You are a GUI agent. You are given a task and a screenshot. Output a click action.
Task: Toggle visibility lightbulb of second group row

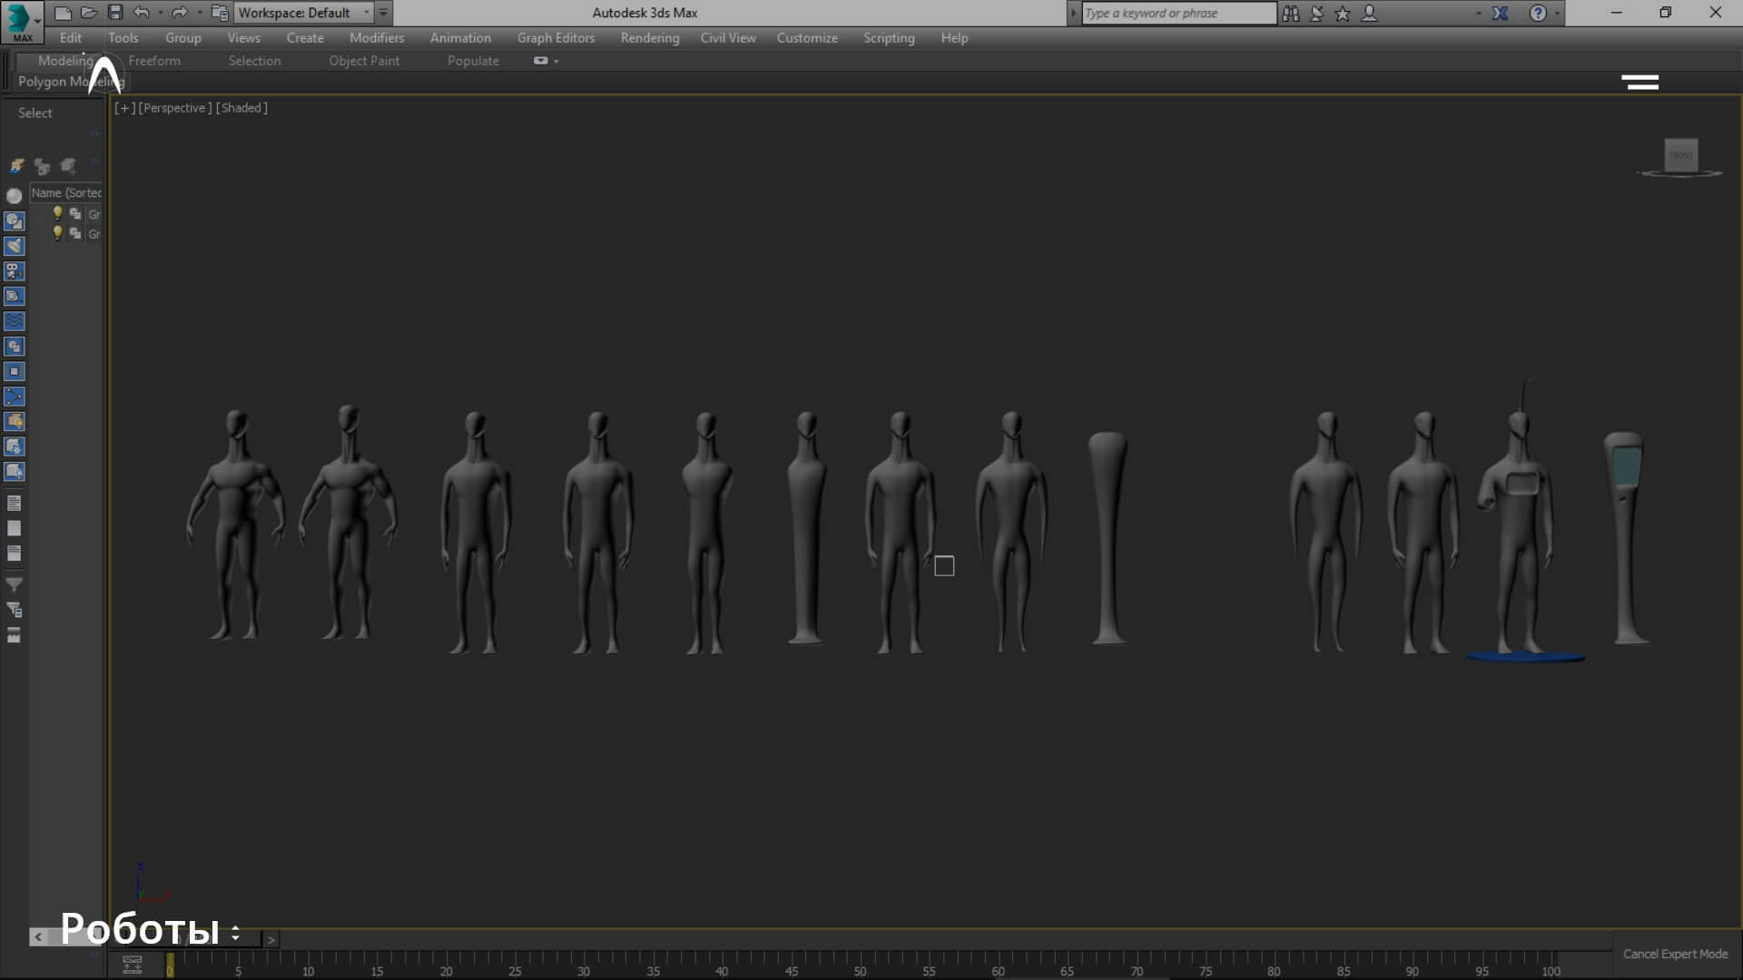57,233
